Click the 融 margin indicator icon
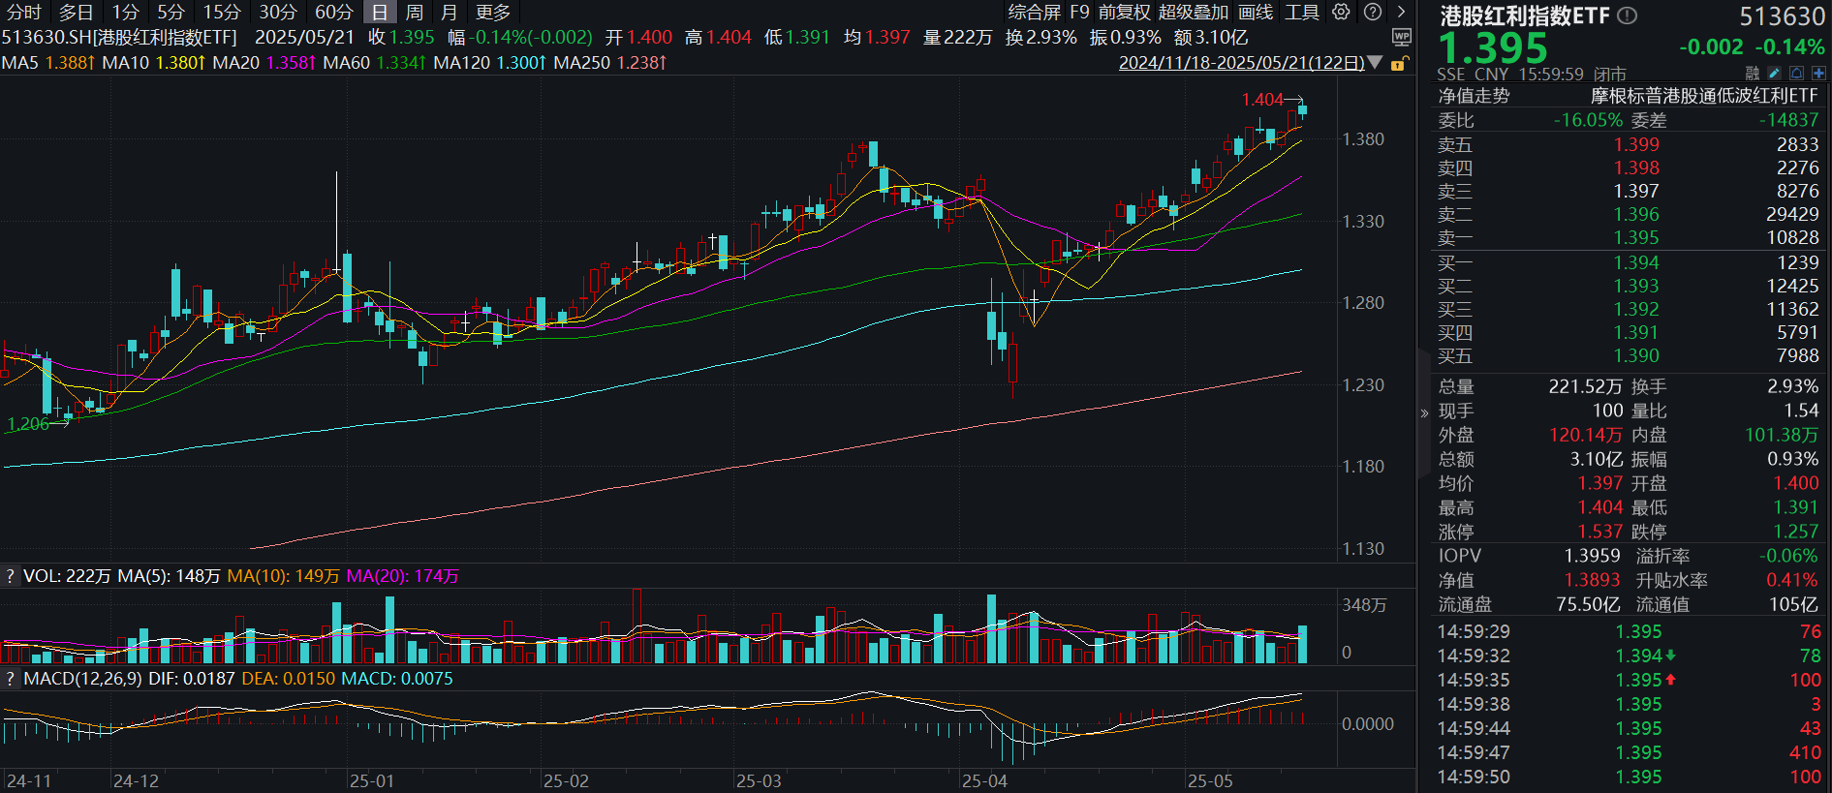Viewport: 1832px width, 793px height. (1752, 74)
